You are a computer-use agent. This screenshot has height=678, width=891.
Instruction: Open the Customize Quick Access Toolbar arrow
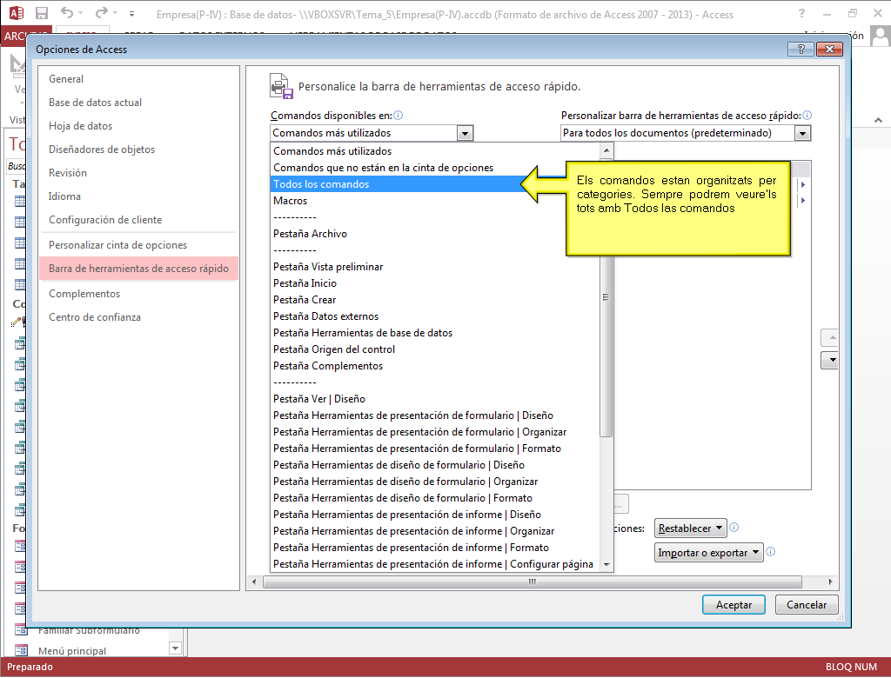(132, 14)
